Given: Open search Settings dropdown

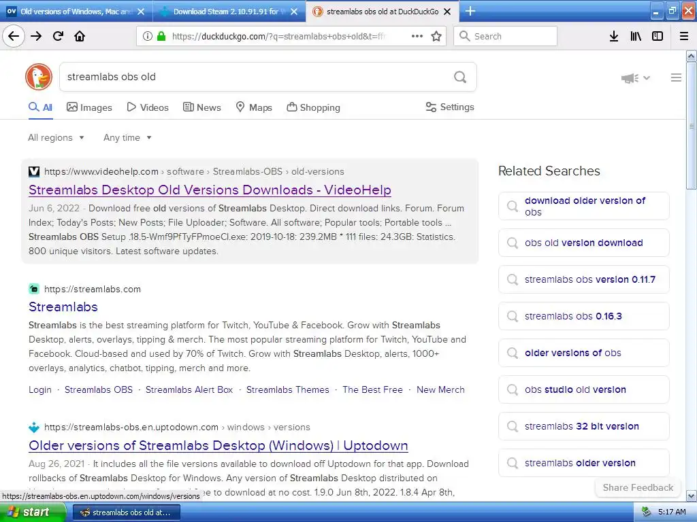Looking at the screenshot, I should point(449,107).
